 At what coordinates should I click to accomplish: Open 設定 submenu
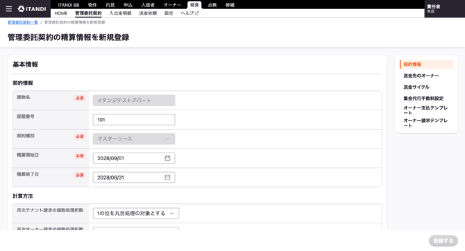tap(169, 13)
